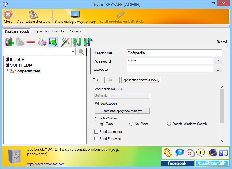Click the blue up arrow export icon

click(88, 42)
